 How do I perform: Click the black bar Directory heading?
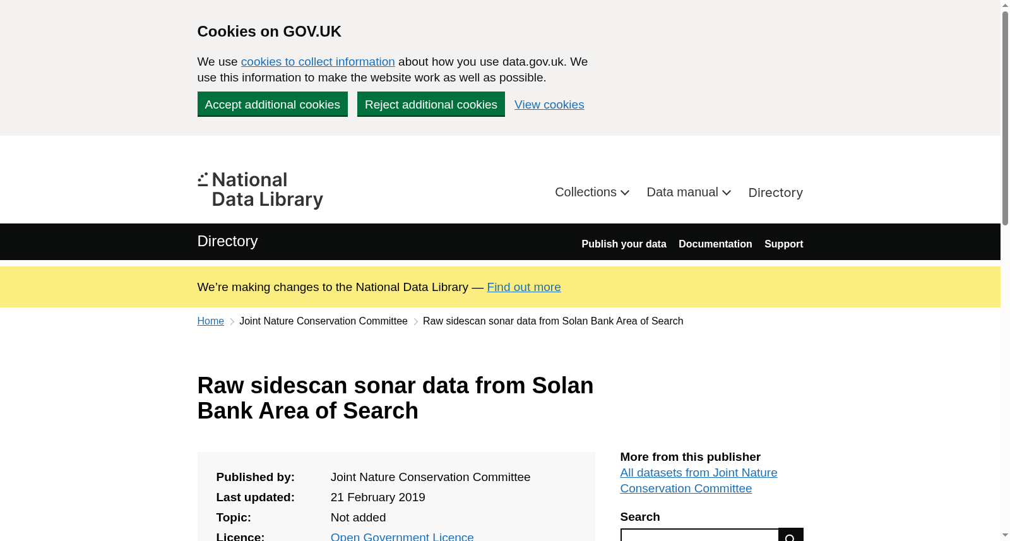pyautogui.click(x=227, y=241)
